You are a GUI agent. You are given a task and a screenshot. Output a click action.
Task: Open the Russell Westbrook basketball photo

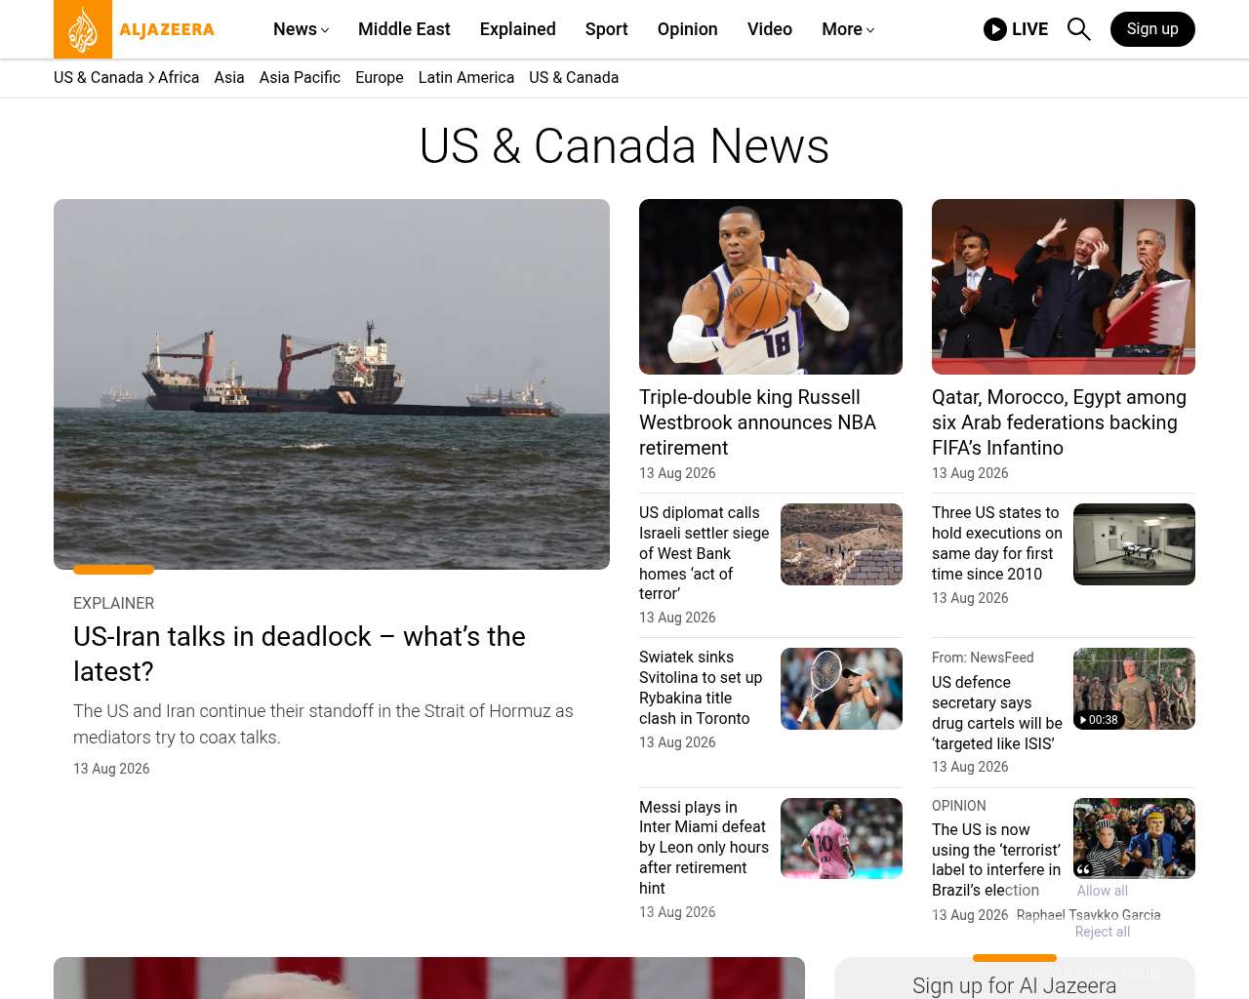(x=771, y=287)
